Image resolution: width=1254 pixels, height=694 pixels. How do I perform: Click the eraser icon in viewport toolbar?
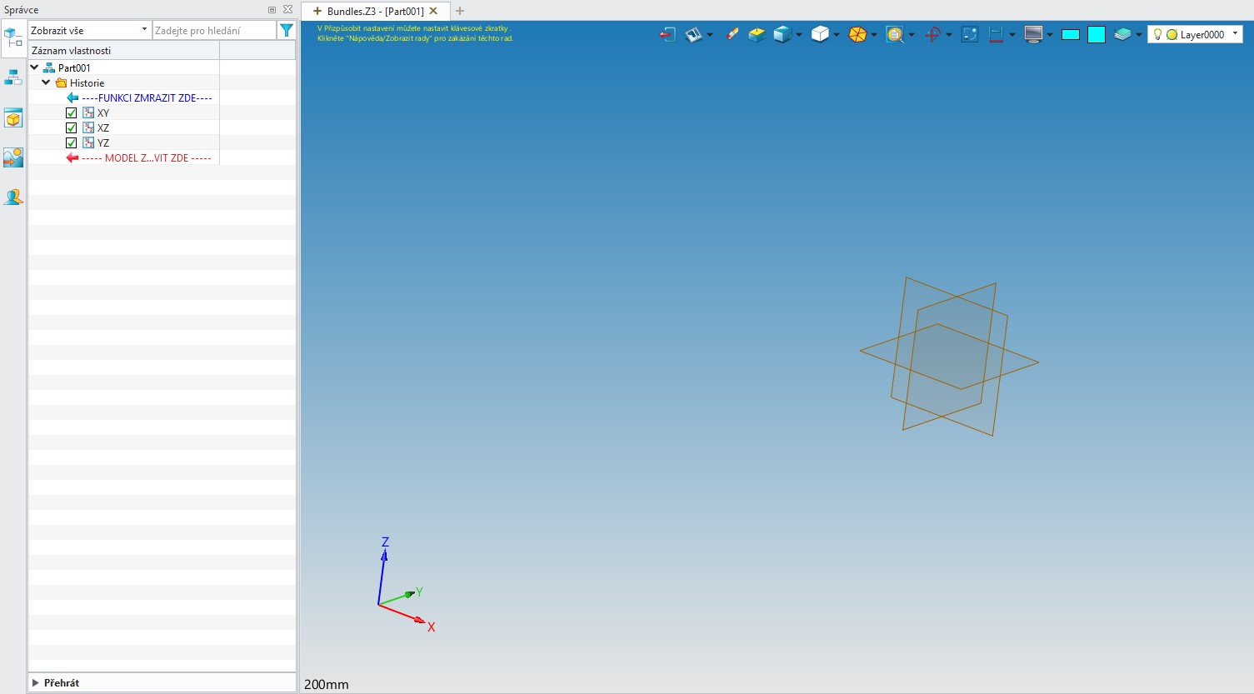pos(732,34)
